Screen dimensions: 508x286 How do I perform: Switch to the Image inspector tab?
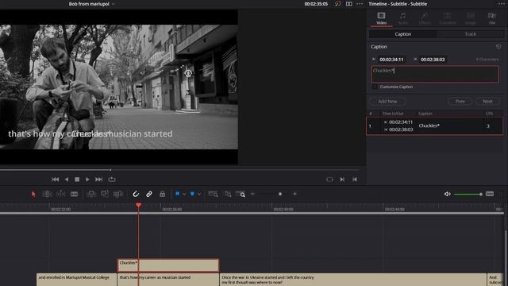471,18
